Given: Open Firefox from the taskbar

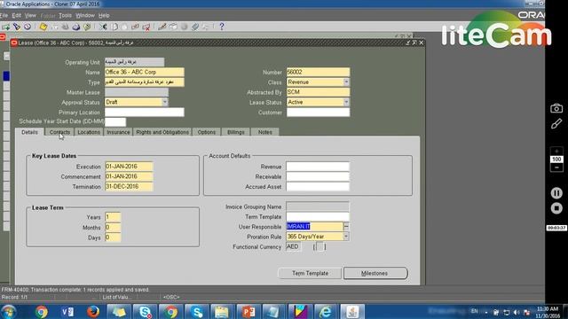Looking at the screenshot, I should (x=92, y=312).
